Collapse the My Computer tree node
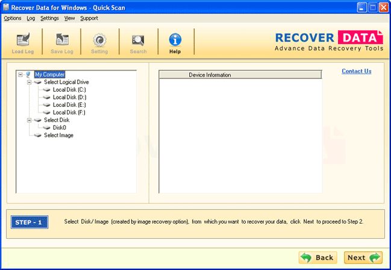 pyautogui.click(x=20, y=74)
